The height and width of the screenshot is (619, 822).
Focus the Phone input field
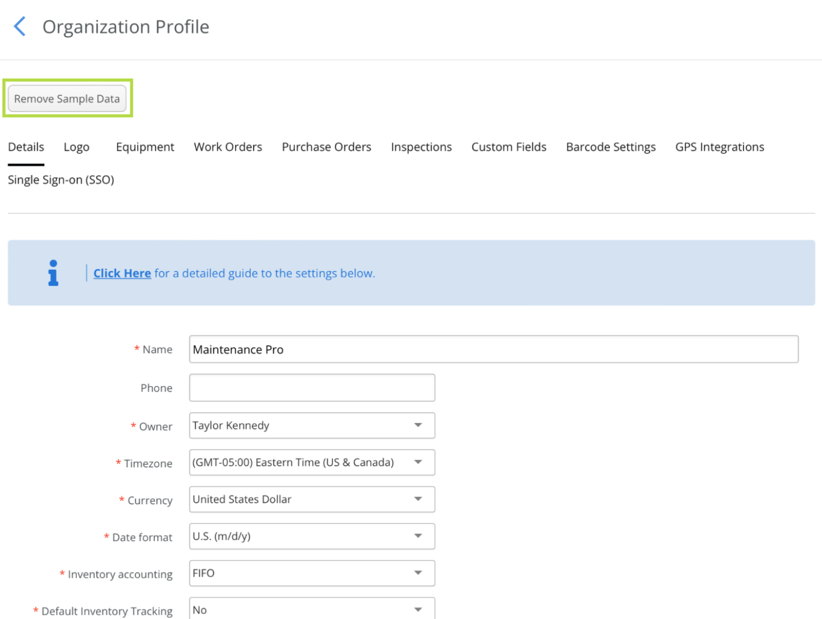(x=312, y=388)
